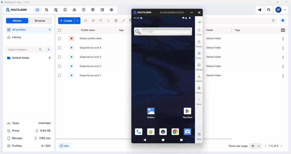Viewport: 291px width, 154px height.
Task: Toggle the select-all profiles header checkbox
Action: coord(59,30)
